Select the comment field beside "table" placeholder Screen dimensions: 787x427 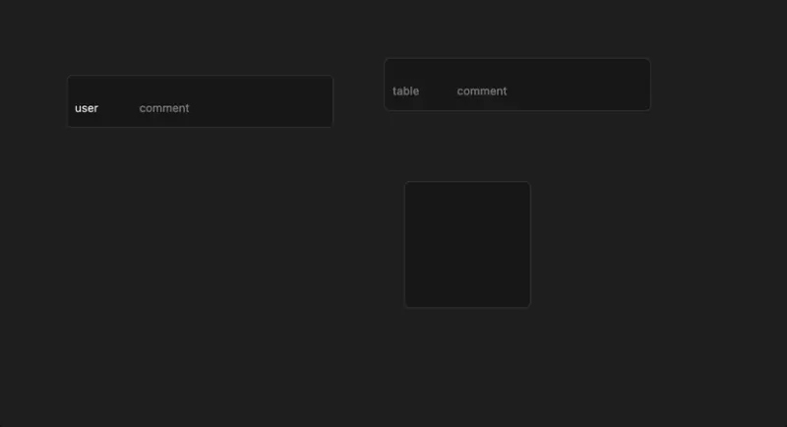[482, 91]
